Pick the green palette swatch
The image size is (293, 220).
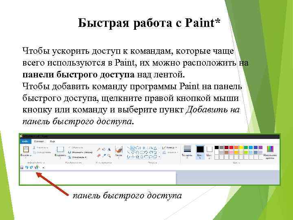click(x=246, y=147)
